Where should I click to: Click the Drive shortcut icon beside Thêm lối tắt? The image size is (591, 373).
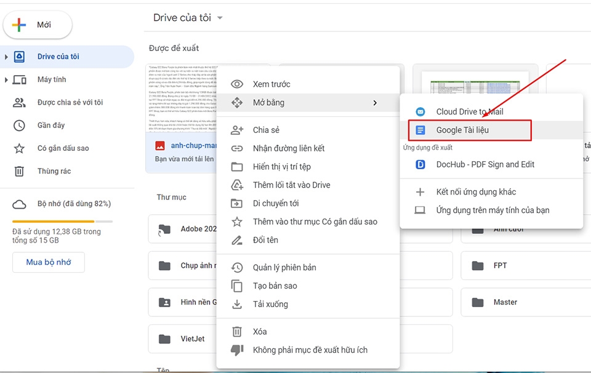pos(236,185)
